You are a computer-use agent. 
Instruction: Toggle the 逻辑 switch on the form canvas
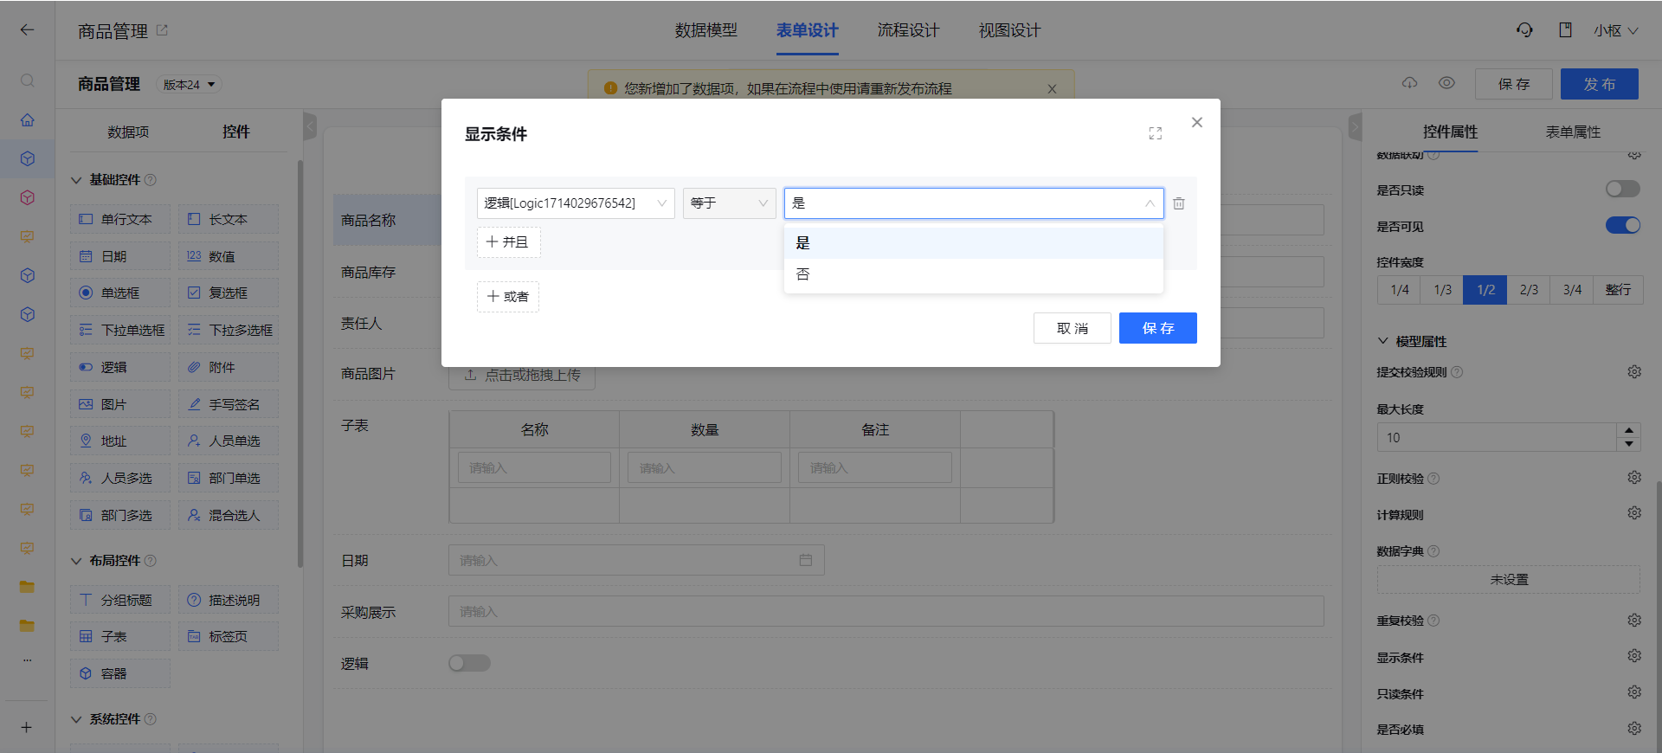point(469,663)
